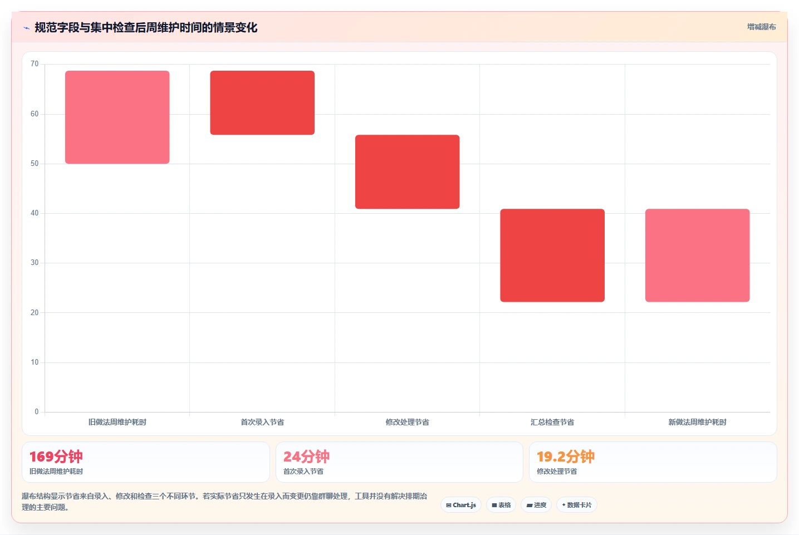This screenshot has height=535, width=799.
Task: Click the 增减瀑布 label in the header
Action: click(x=761, y=27)
